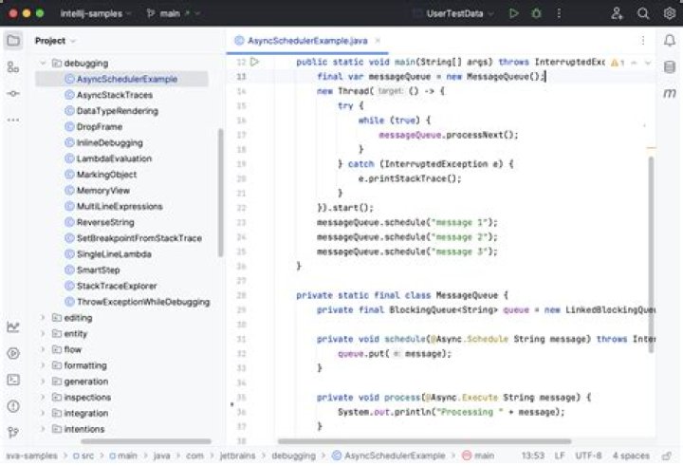Expand the inspections folder

pyautogui.click(x=43, y=398)
